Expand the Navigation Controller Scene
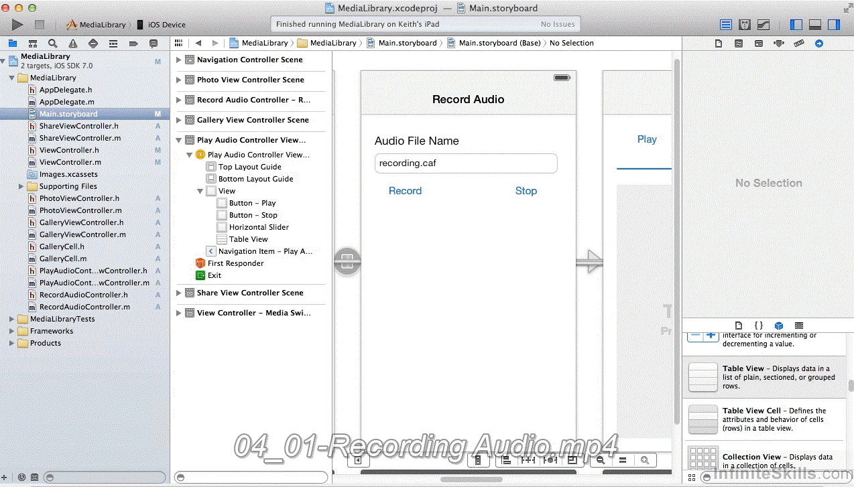Viewport: 854px width, 487px height. [179, 60]
